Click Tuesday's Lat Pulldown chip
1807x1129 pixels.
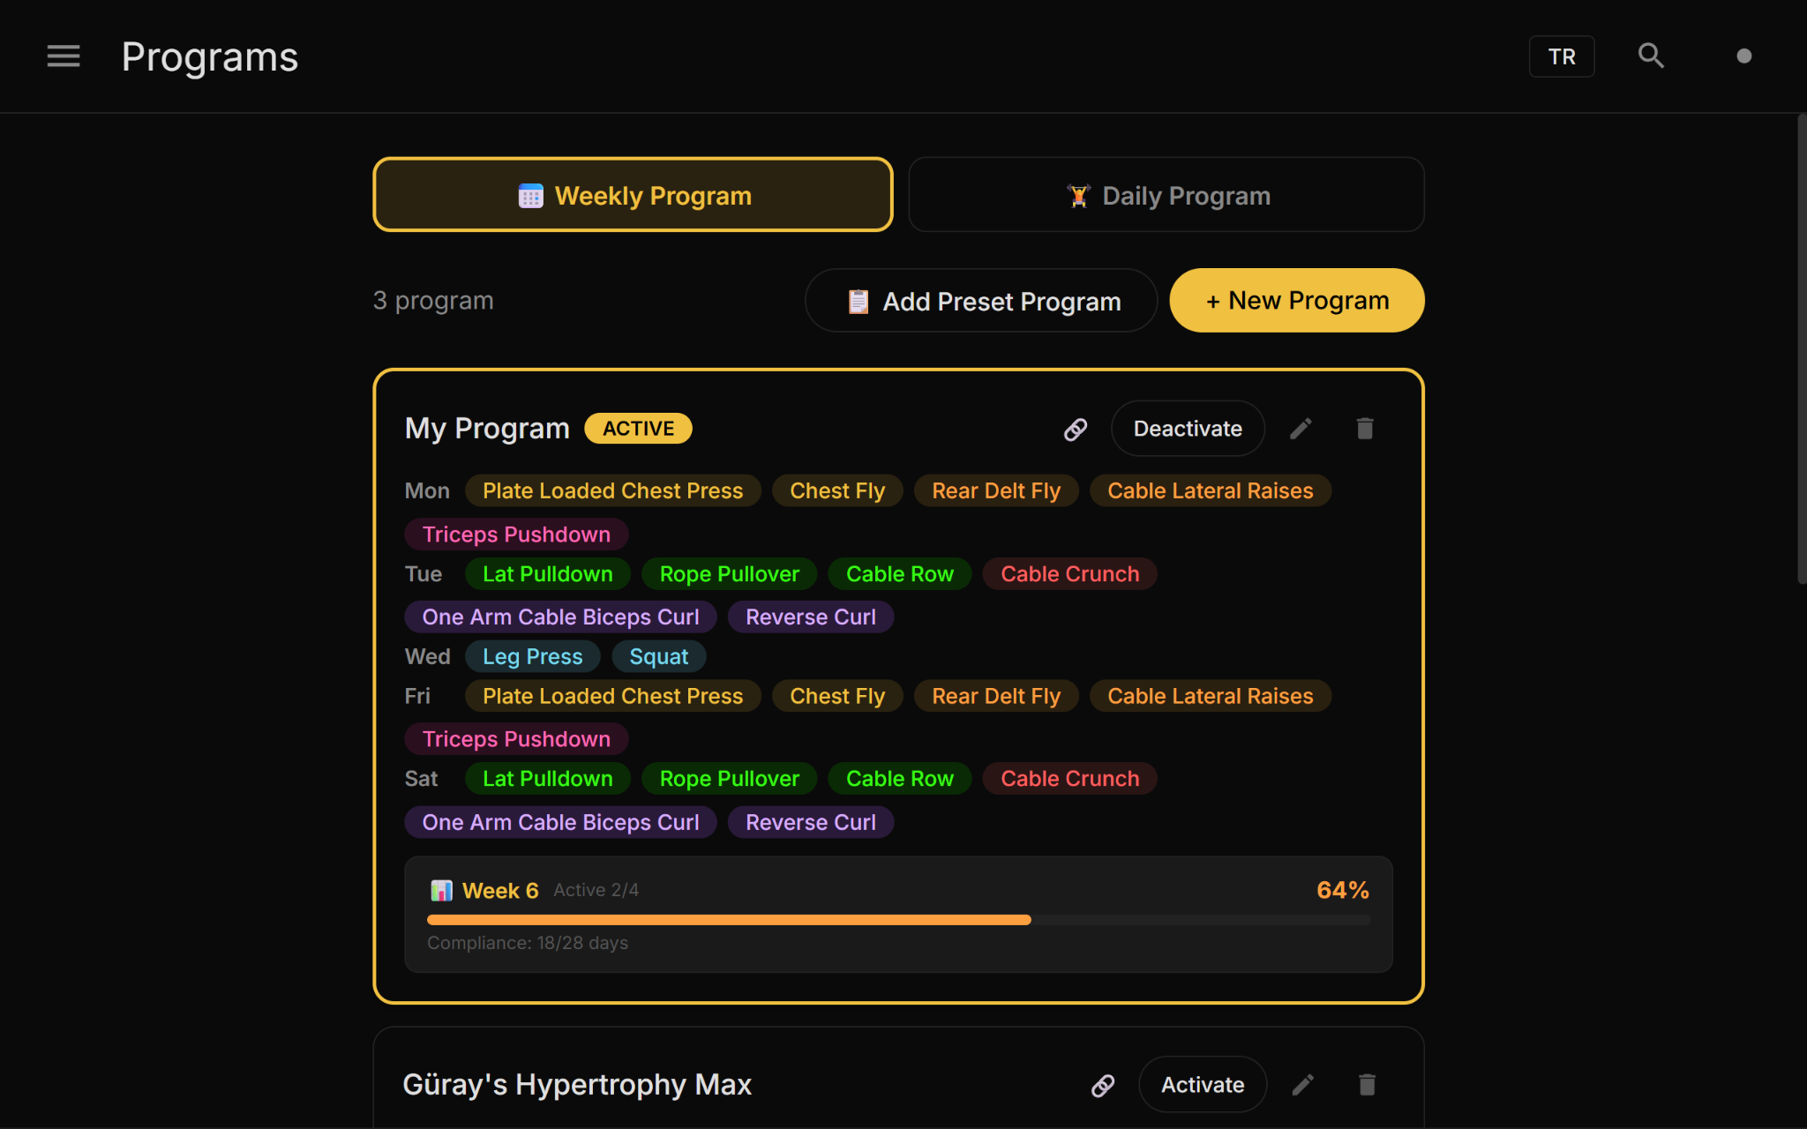[x=547, y=574]
